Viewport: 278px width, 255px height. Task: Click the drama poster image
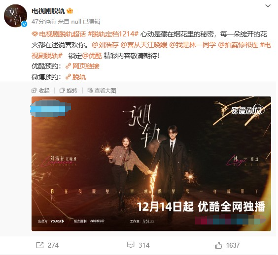pyautogui.click(x=151, y=163)
